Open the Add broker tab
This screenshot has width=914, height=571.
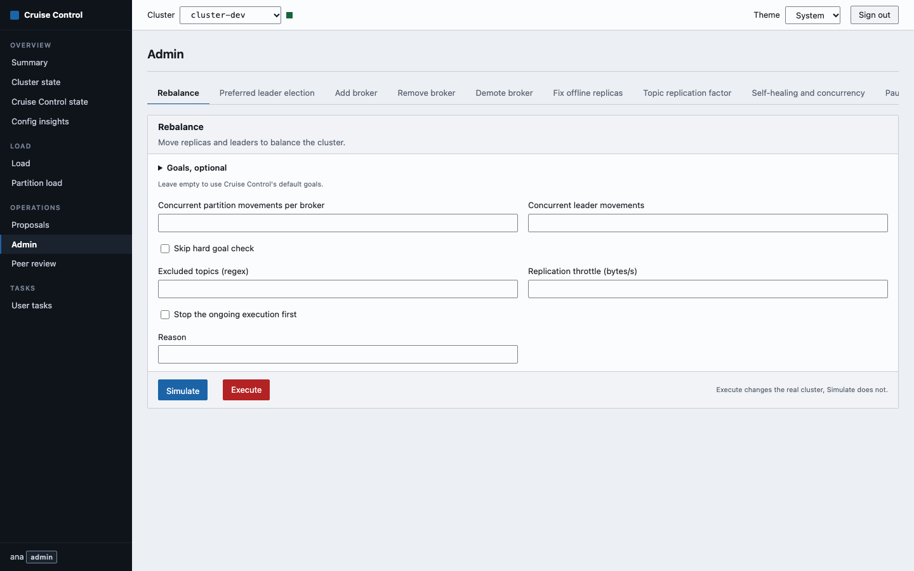356,93
